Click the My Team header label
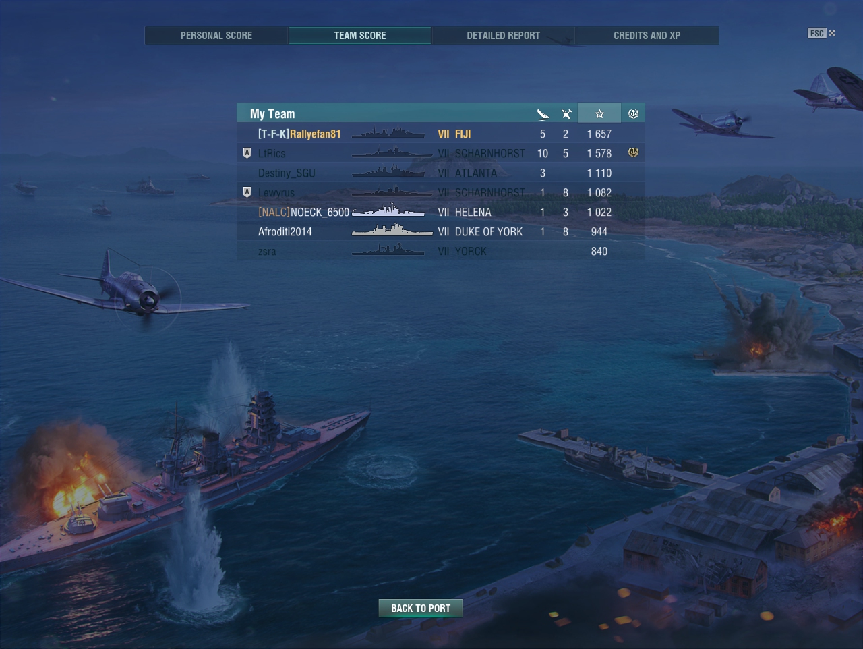 [272, 113]
